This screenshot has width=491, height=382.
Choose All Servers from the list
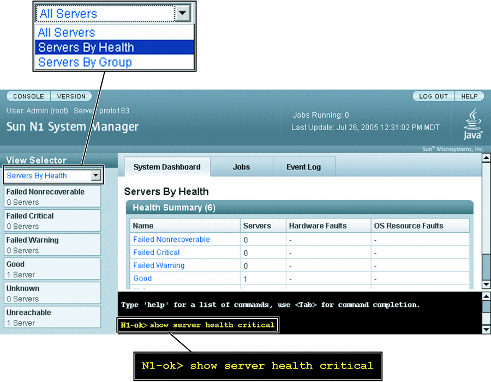coord(115,33)
